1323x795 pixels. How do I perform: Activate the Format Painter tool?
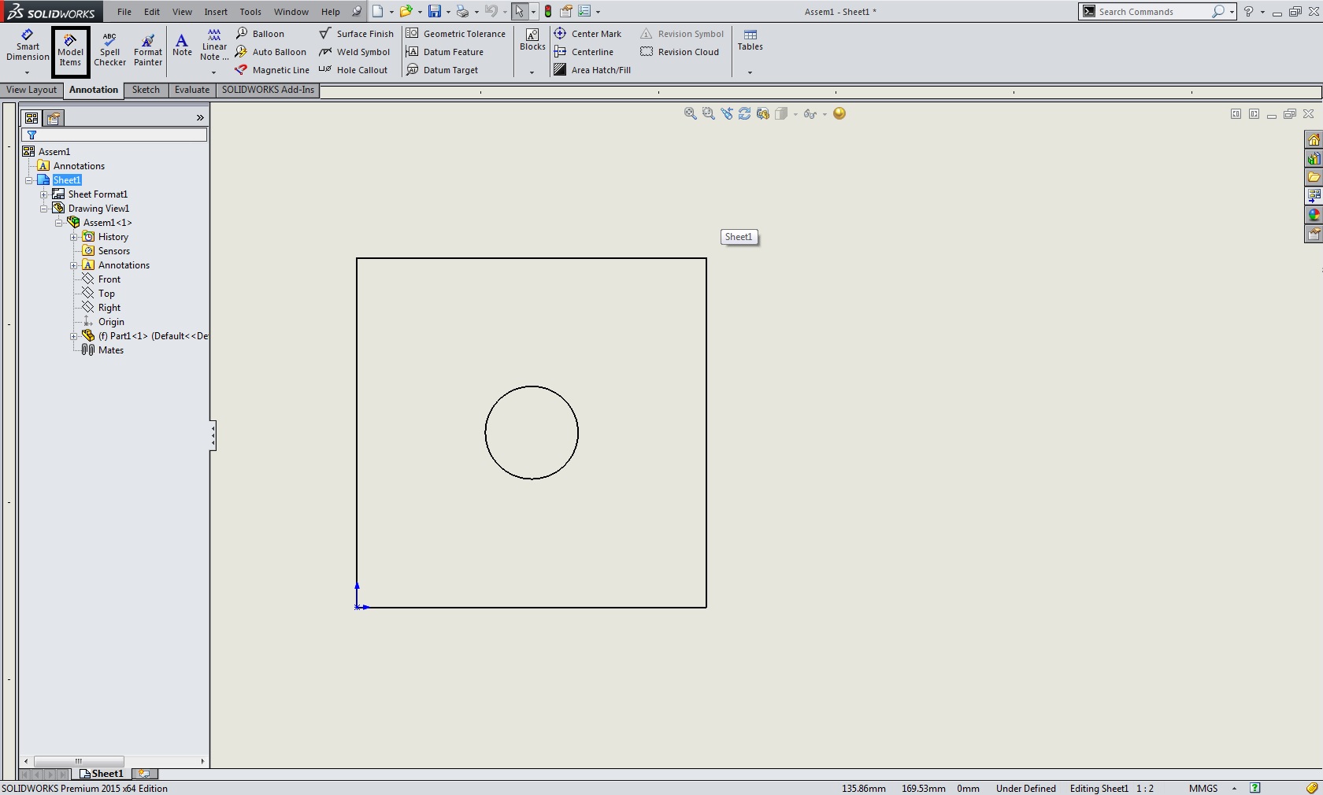pyautogui.click(x=147, y=51)
